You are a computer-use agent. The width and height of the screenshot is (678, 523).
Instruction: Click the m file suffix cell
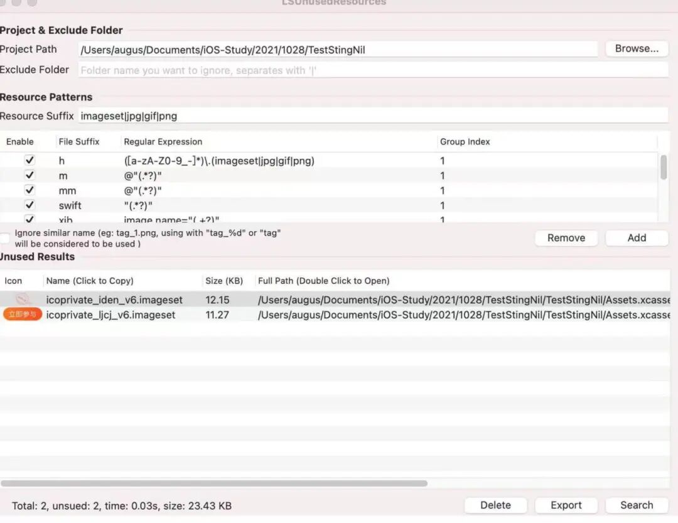63,176
